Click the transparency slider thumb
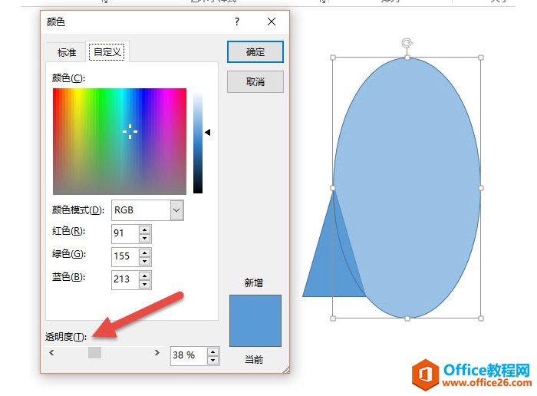 (94, 353)
